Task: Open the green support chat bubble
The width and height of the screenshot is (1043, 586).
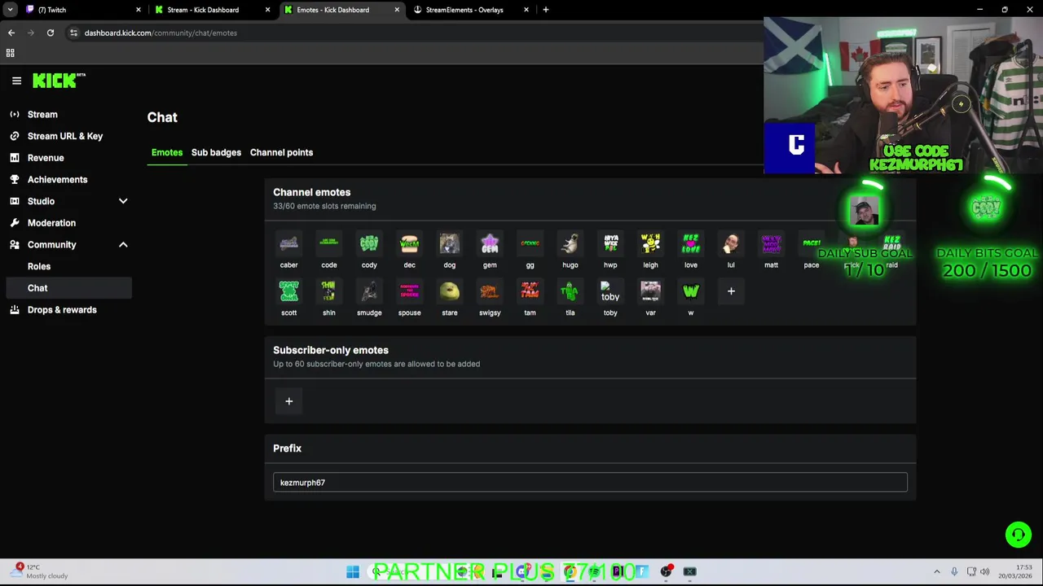Action: point(1018,535)
